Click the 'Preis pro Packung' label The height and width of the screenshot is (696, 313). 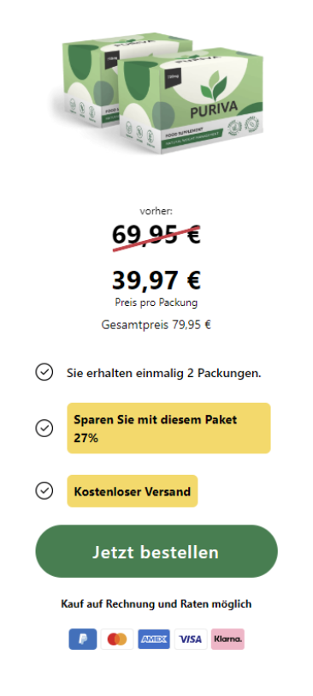point(156,303)
